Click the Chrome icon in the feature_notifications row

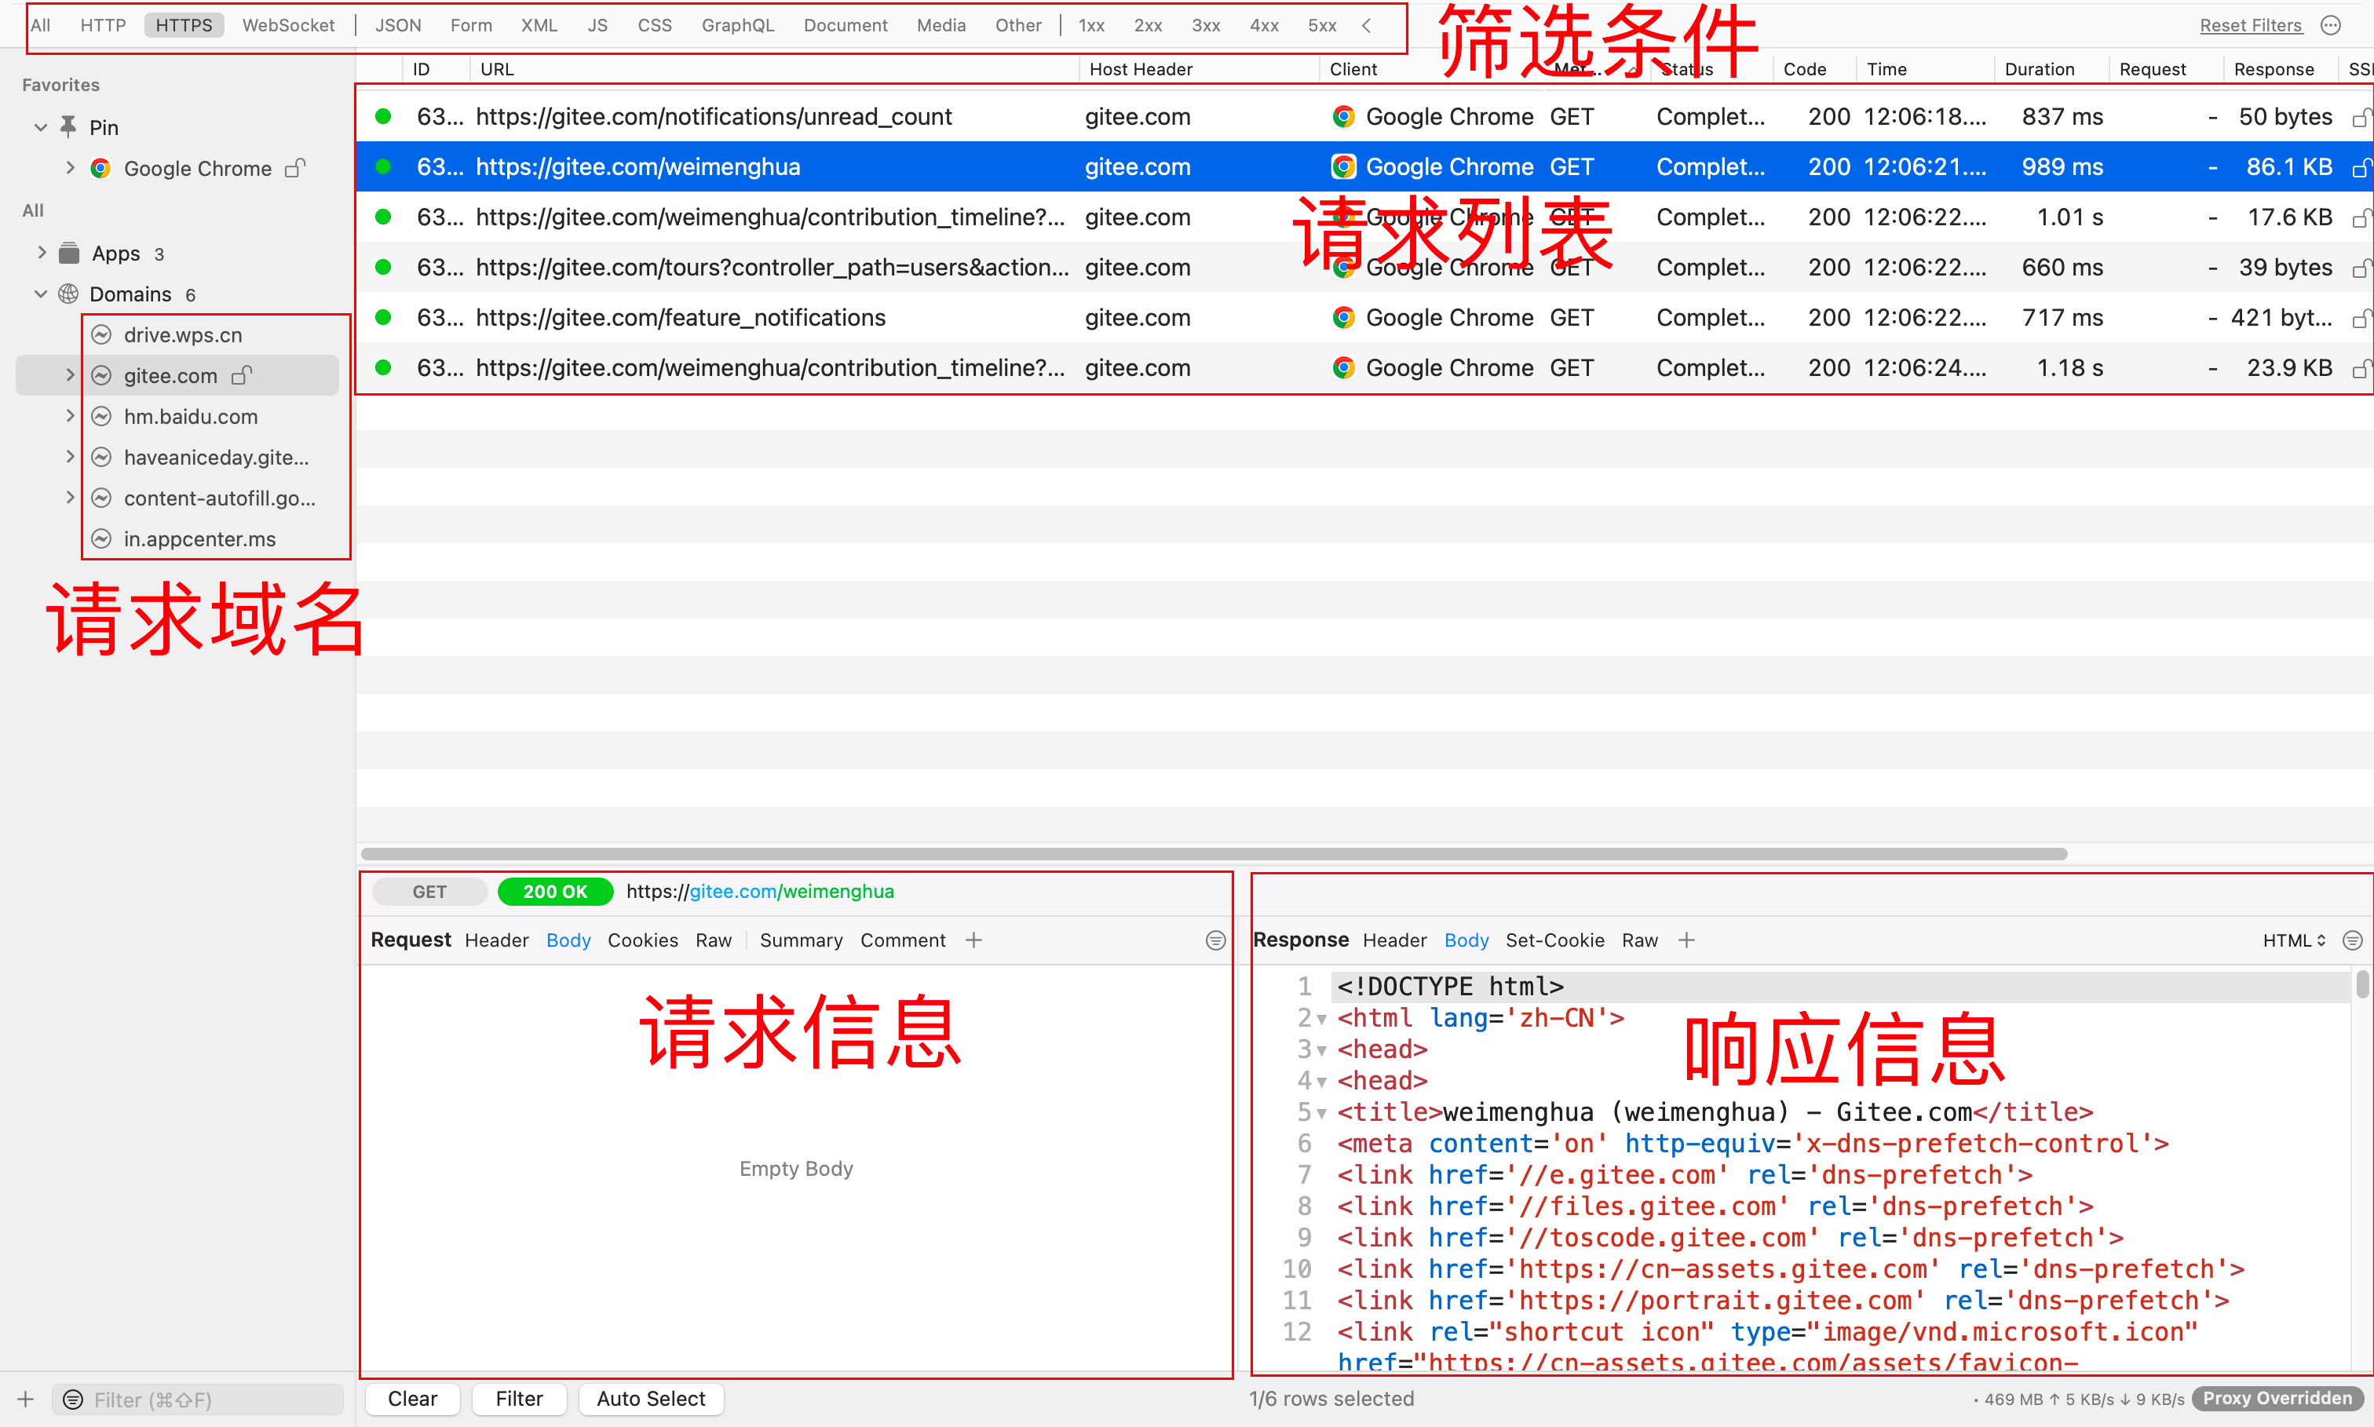pyautogui.click(x=1343, y=317)
